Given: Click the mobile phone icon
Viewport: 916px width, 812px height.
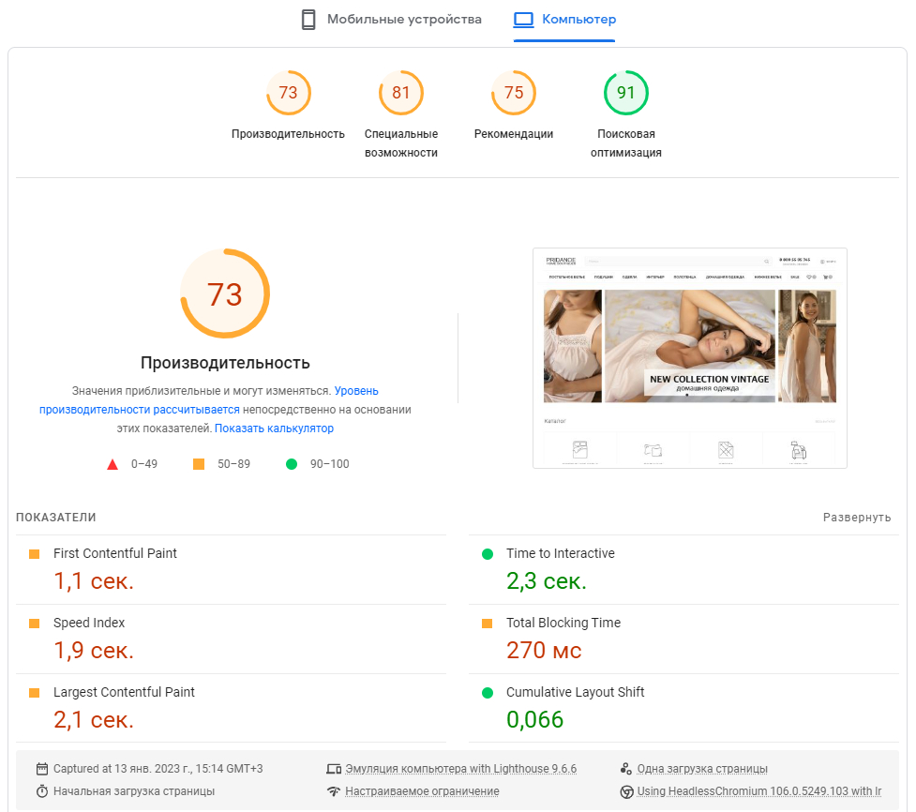Looking at the screenshot, I should click(308, 20).
